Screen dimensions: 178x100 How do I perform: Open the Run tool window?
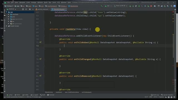tap(10, 95)
